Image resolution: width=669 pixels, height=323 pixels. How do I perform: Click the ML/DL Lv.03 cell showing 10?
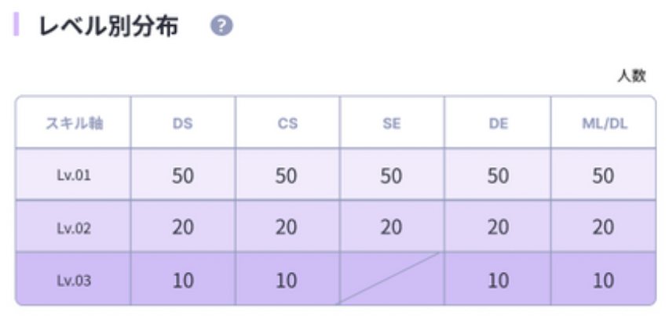click(x=603, y=280)
